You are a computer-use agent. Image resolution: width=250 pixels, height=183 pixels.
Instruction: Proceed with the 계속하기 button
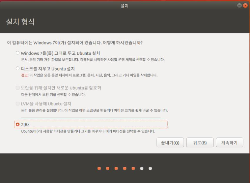click(x=229, y=143)
